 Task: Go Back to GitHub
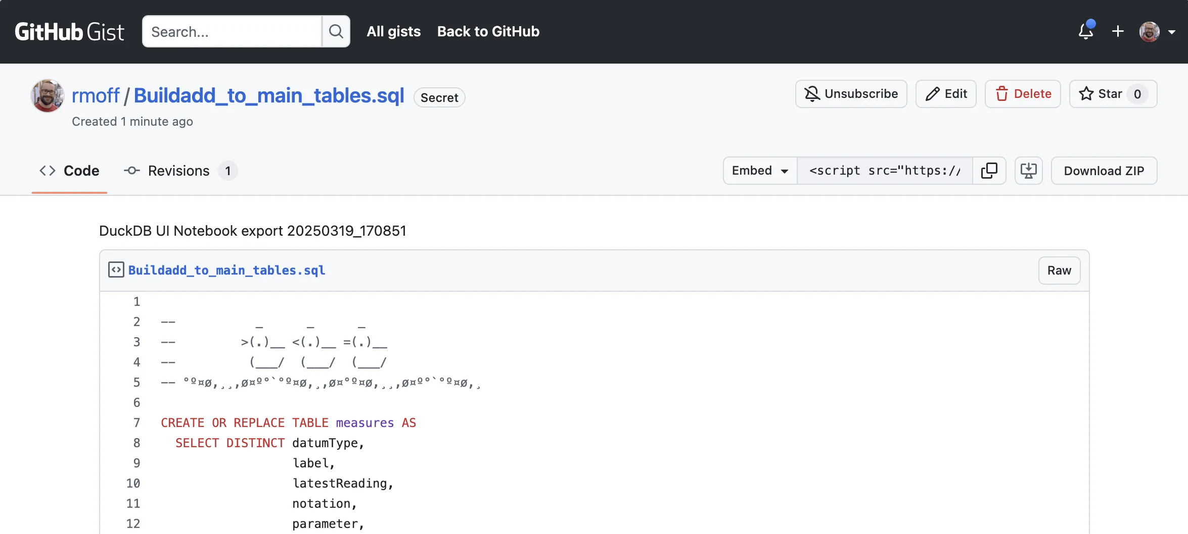(x=488, y=31)
